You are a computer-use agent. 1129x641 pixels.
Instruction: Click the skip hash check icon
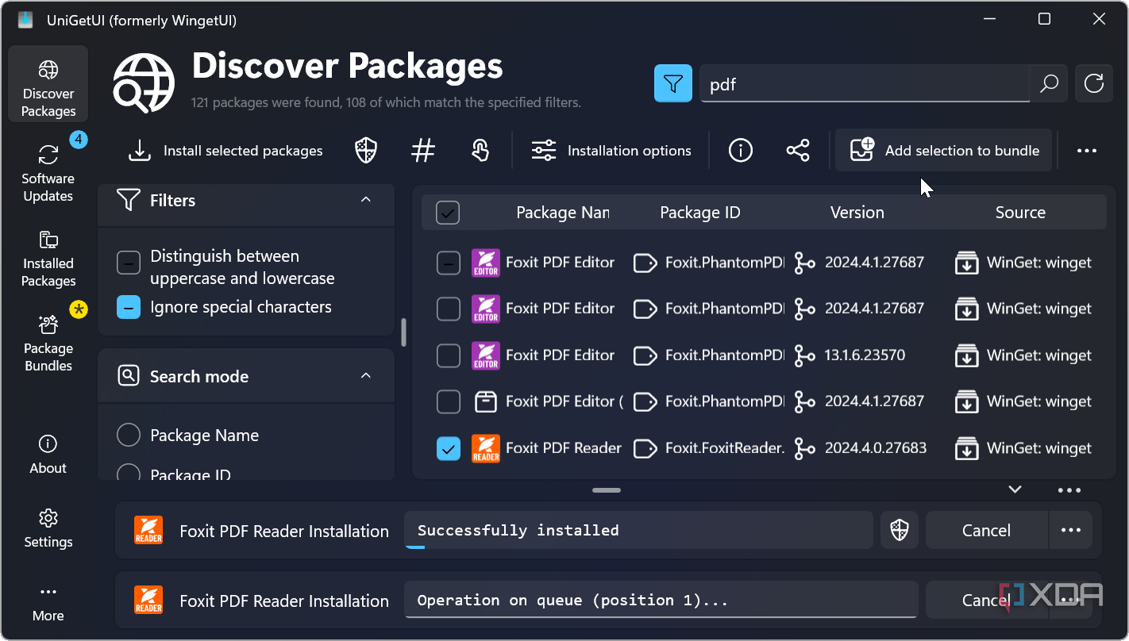[x=423, y=150]
